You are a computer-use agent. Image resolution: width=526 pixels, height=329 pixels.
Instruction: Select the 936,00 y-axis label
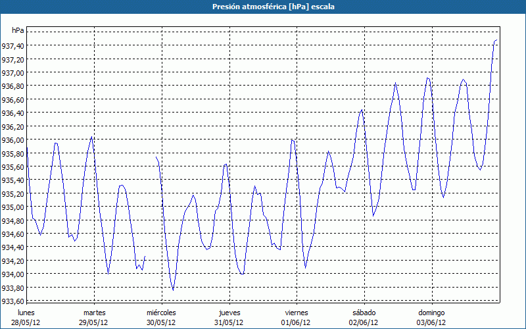(x=13, y=140)
